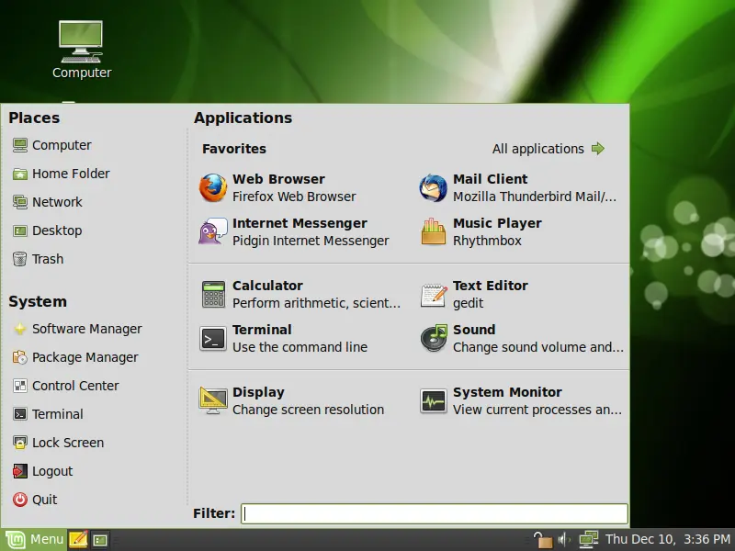The image size is (735, 551).
Task: Open Trash from Places
Action: tap(47, 259)
